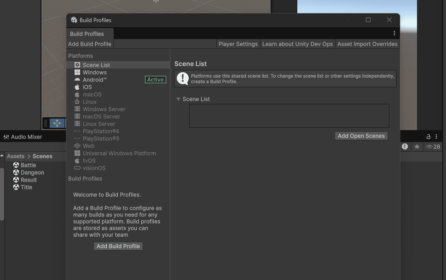Open Build Profiles window kebab menu

tap(394, 33)
